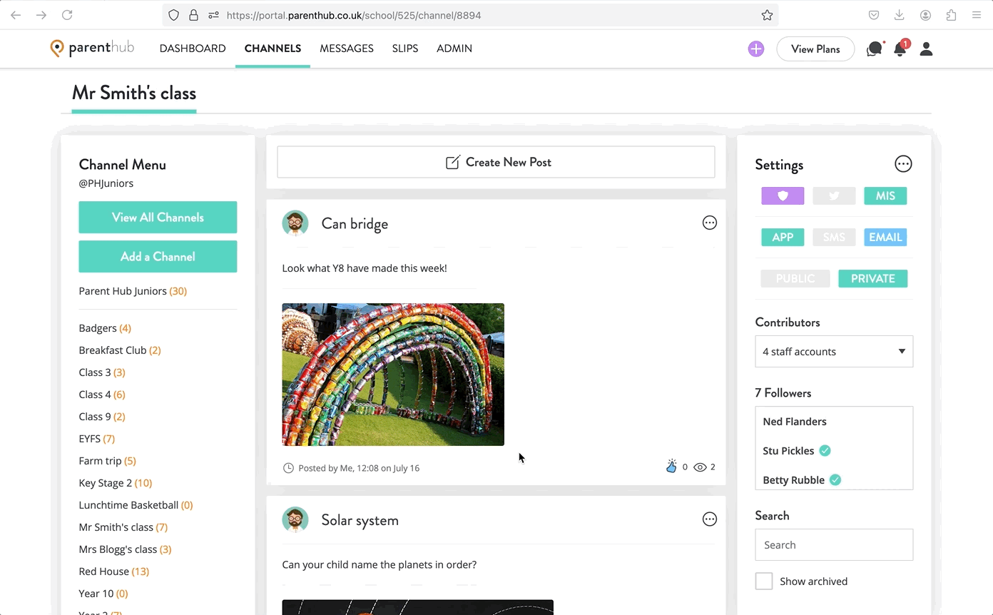Open Can bridge post options menu

click(x=710, y=223)
